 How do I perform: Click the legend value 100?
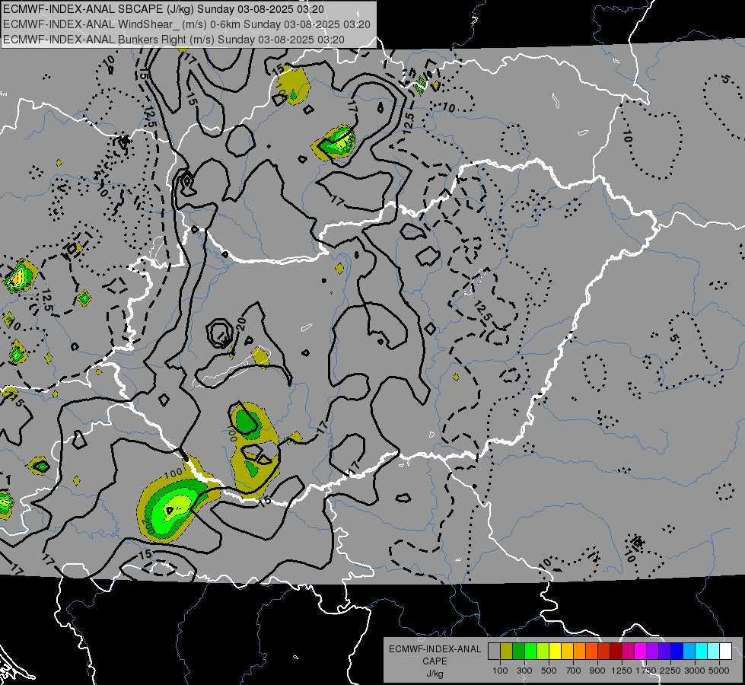(500, 671)
